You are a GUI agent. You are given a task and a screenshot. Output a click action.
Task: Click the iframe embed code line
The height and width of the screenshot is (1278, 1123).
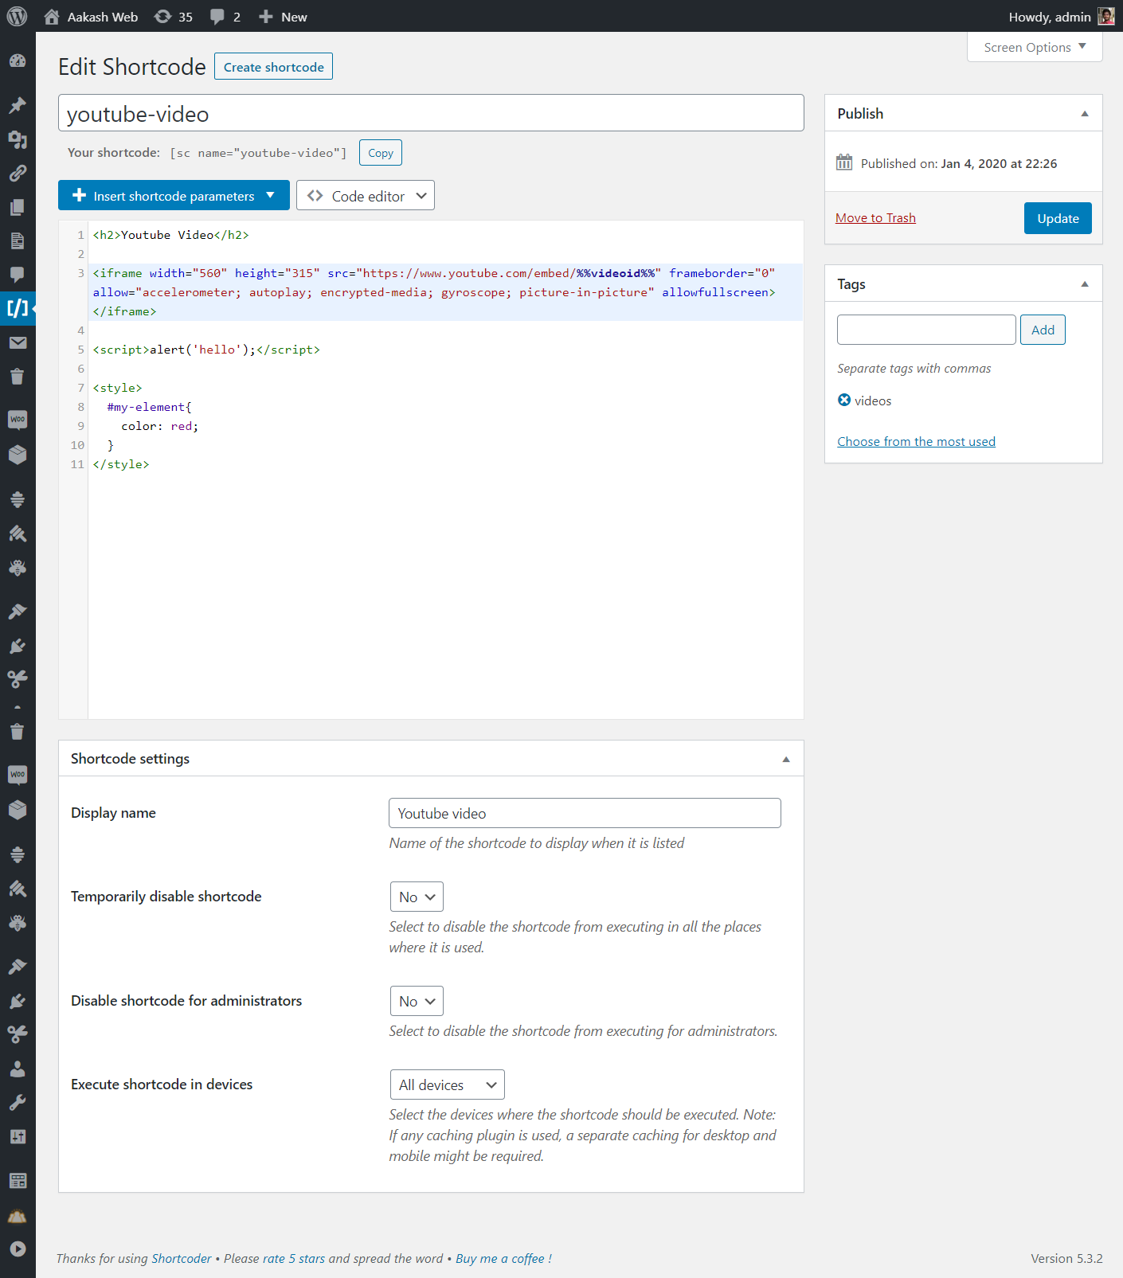click(446, 292)
